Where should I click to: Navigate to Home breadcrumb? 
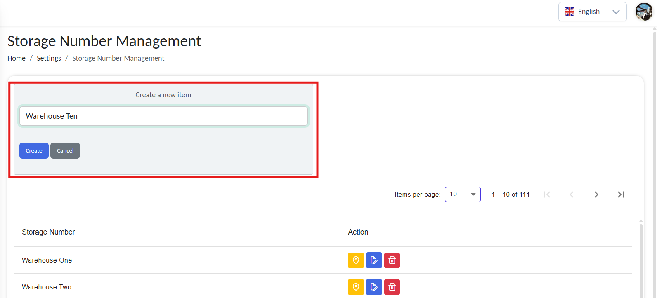coord(17,59)
